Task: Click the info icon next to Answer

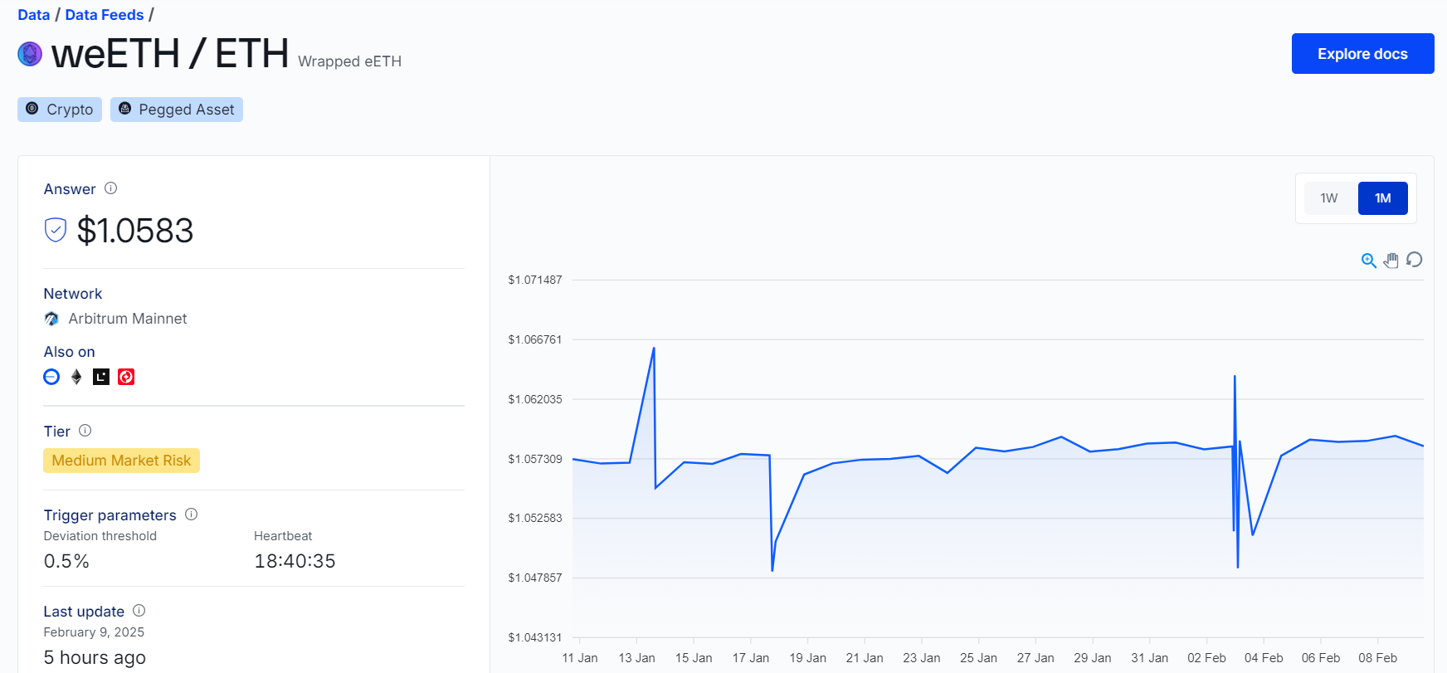Action: point(111,188)
